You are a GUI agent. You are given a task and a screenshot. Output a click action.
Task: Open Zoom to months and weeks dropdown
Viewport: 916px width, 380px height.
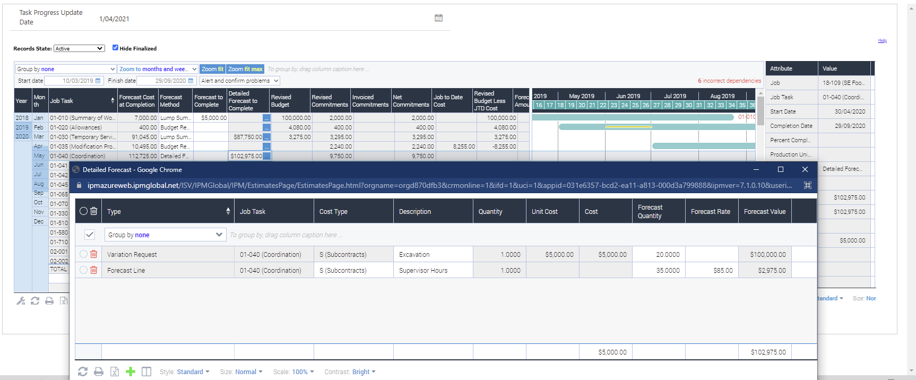pyautogui.click(x=158, y=69)
